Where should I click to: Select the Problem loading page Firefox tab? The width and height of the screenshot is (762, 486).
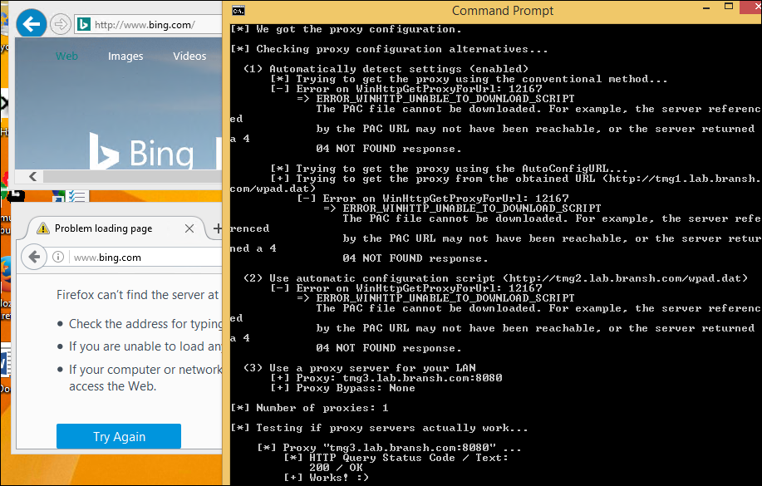(116, 228)
